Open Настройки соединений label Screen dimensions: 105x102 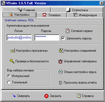(x=80, y=51)
